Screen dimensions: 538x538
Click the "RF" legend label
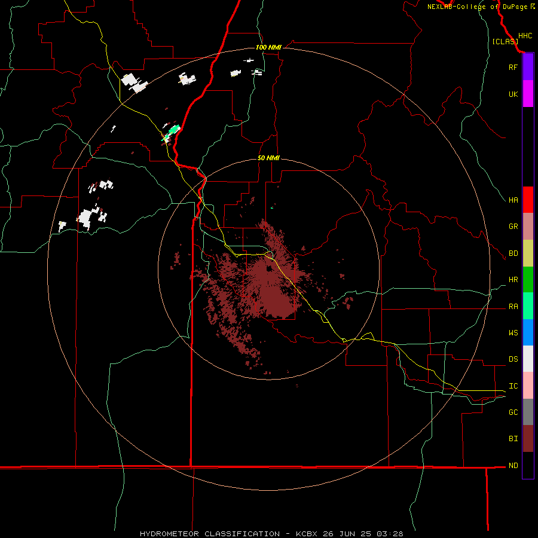point(513,67)
